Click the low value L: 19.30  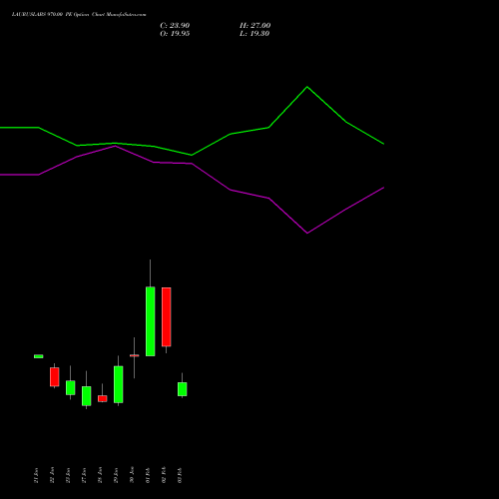(x=254, y=34)
